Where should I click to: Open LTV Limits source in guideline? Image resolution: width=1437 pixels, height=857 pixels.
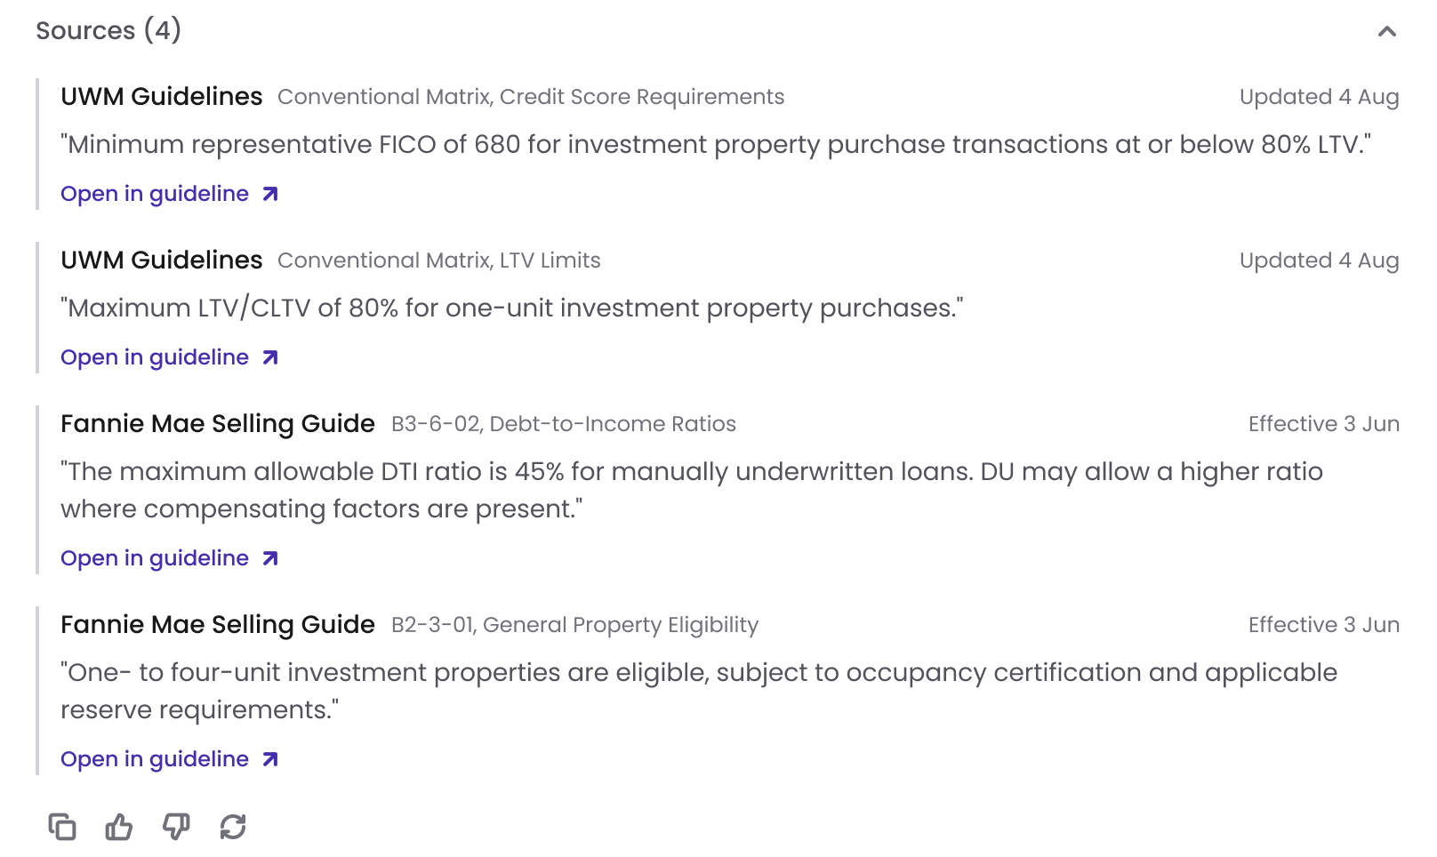[x=170, y=357]
